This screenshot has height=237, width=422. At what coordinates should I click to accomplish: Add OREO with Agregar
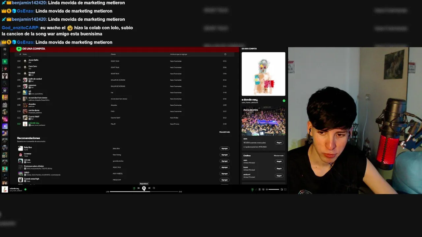(x=225, y=173)
